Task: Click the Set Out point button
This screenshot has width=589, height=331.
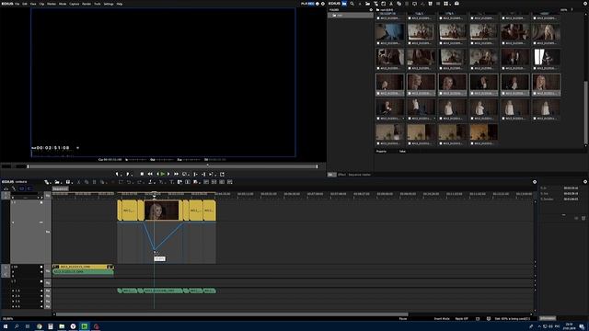Action: pos(128,174)
